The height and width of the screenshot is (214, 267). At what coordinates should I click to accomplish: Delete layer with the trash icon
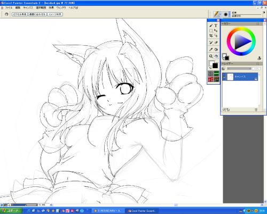click(x=256, y=110)
